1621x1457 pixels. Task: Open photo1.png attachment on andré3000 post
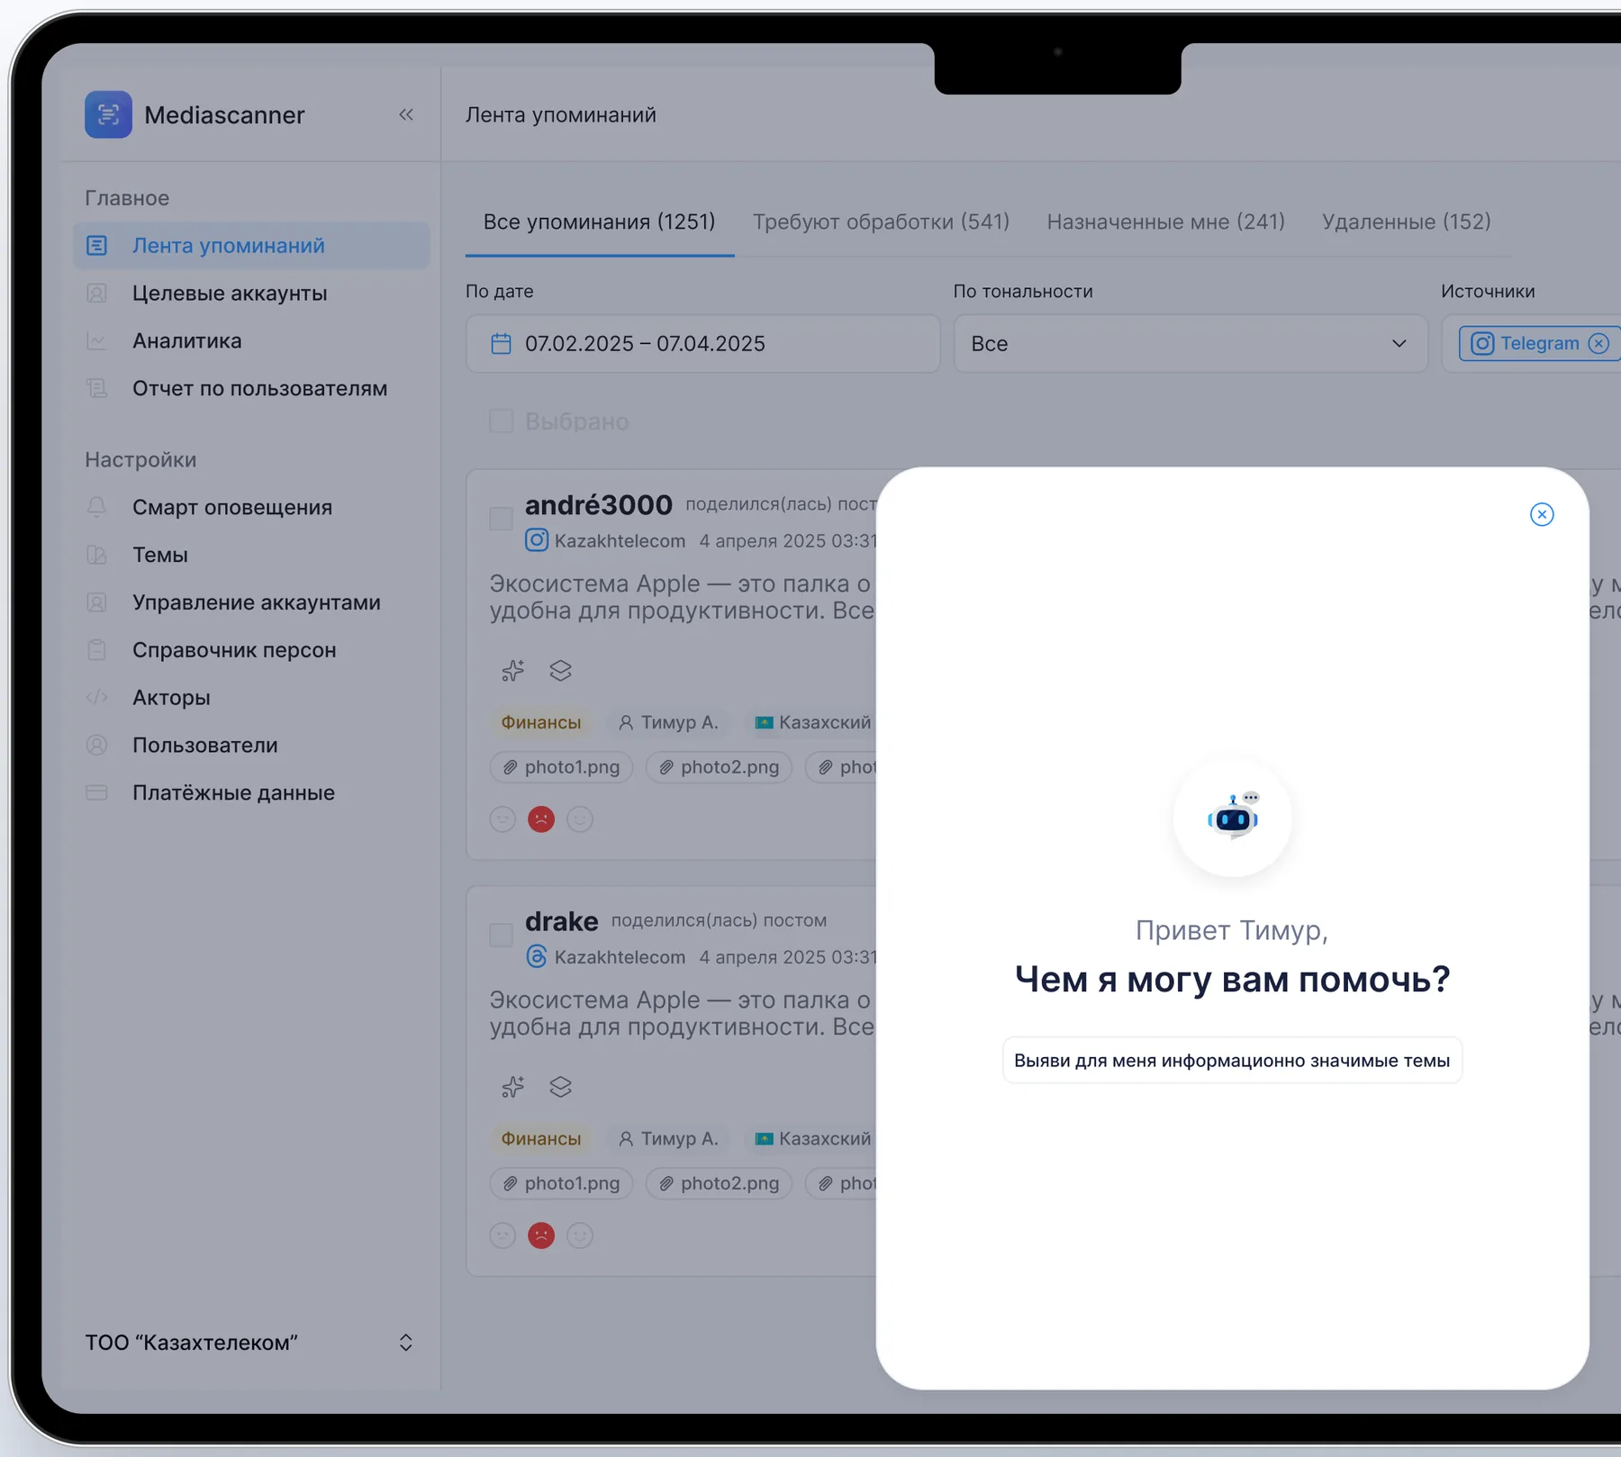561,767
